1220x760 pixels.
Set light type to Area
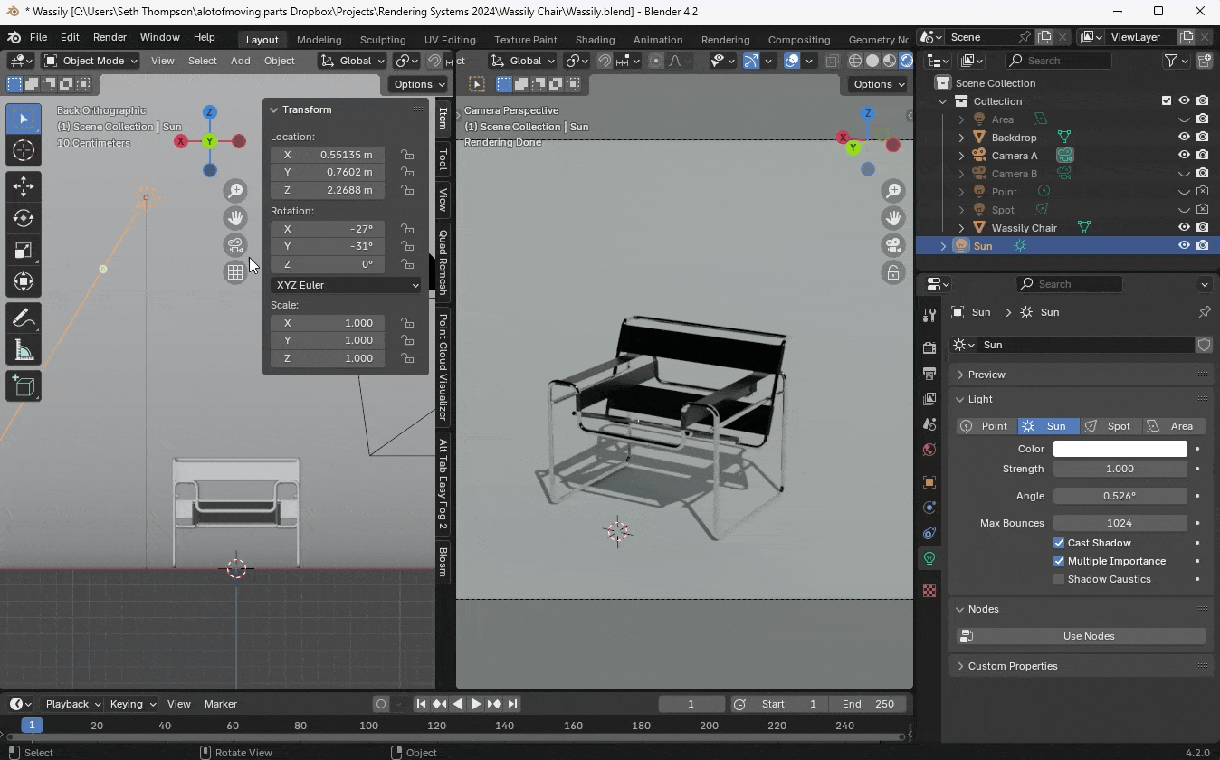point(1173,426)
